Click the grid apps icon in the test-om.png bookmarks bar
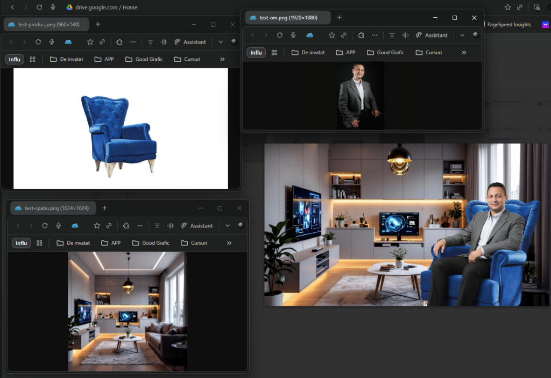The width and height of the screenshot is (551, 378). [x=274, y=52]
